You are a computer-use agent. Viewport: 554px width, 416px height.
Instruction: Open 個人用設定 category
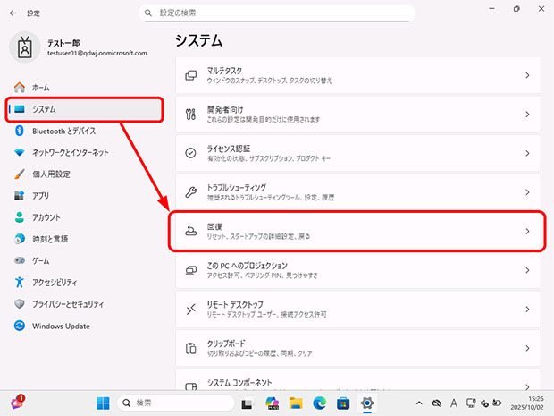click(85, 174)
